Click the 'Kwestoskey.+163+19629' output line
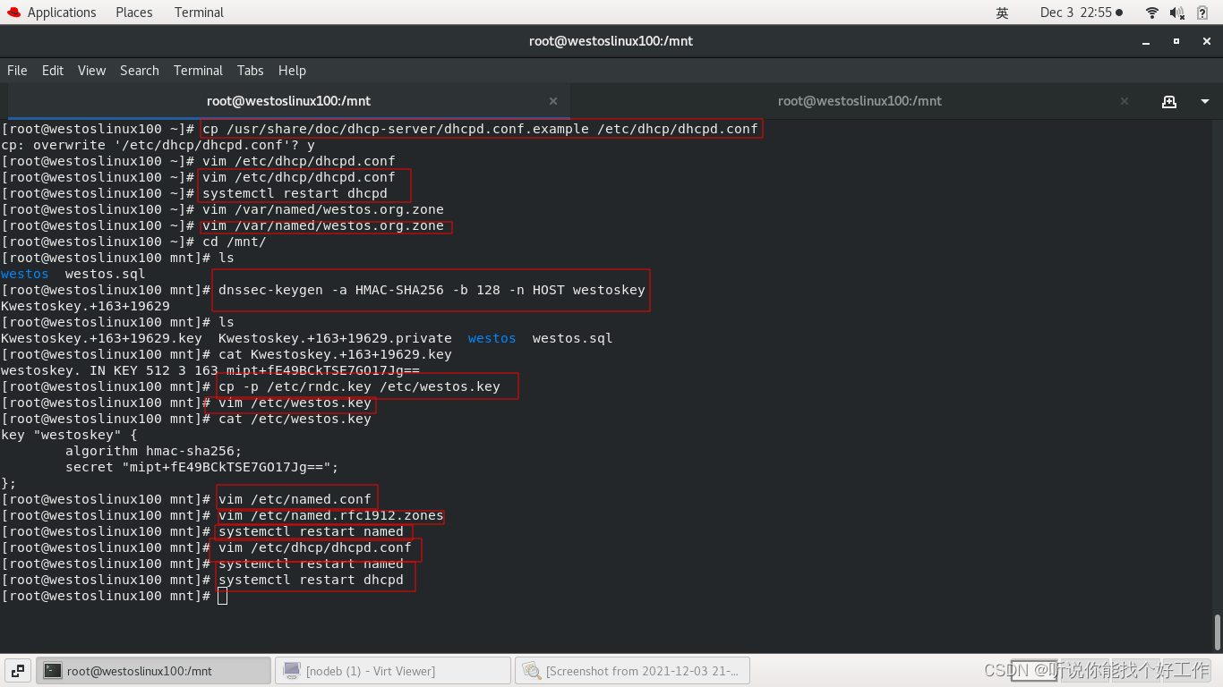The height and width of the screenshot is (687, 1223). (85, 306)
